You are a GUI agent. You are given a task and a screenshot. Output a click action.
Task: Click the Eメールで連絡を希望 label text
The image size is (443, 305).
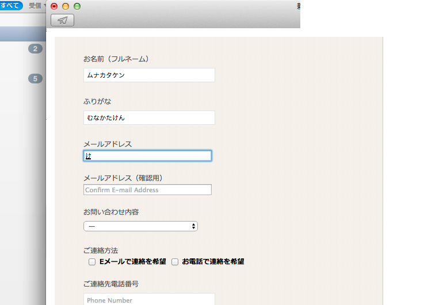133,262
